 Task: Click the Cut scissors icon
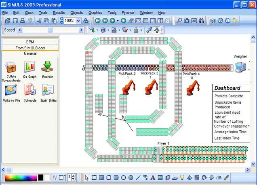(x=39, y=21)
